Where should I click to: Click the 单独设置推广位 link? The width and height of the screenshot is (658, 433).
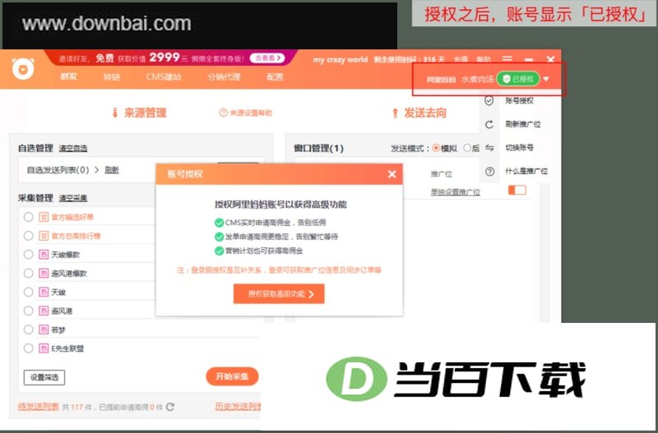[x=456, y=192]
